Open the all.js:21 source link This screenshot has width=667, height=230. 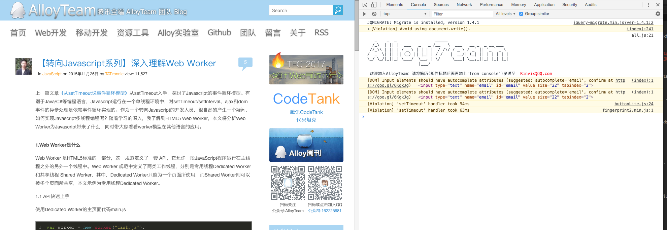pos(642,35)
